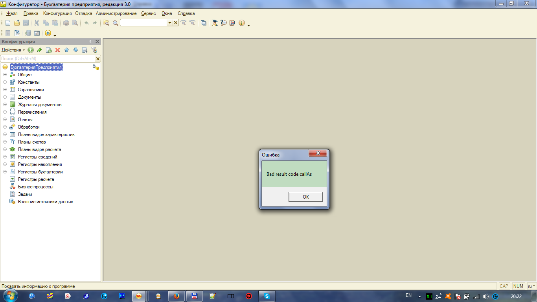The image size is (537, 302).
Task: Click the Find magnifier icon
Action: point(115,23)
